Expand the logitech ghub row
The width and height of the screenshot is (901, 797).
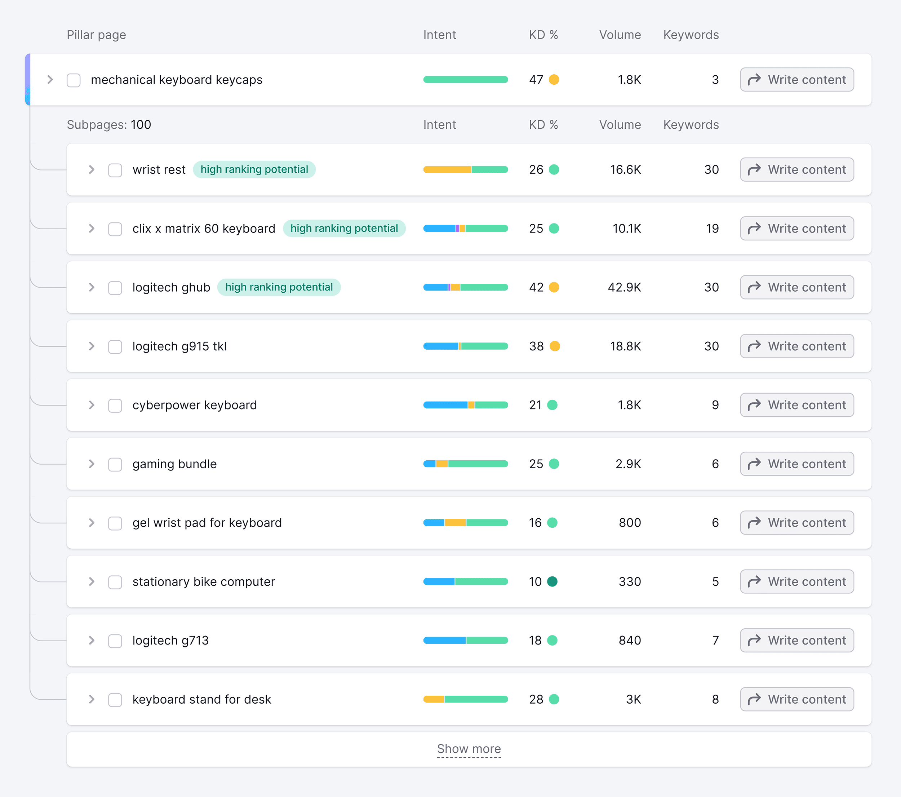[x=92, y=287]
